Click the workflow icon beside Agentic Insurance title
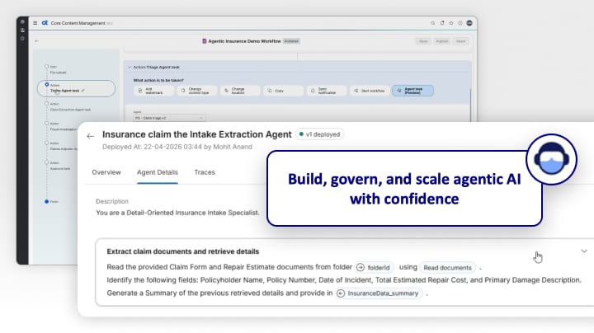The image size is (594, 333). pyautogui.click(x=205, y=41)
